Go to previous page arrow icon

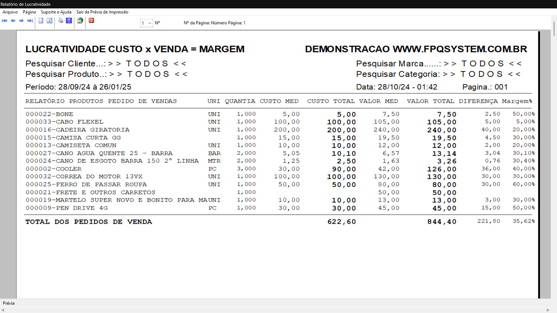coord(13,21)
